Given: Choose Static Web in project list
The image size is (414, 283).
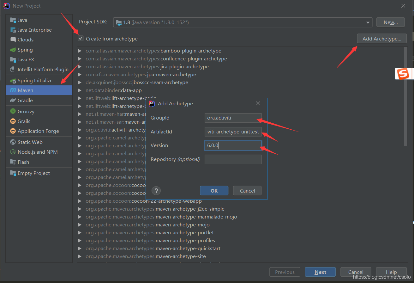Looking at the screenshot, I should click(30, 142).
